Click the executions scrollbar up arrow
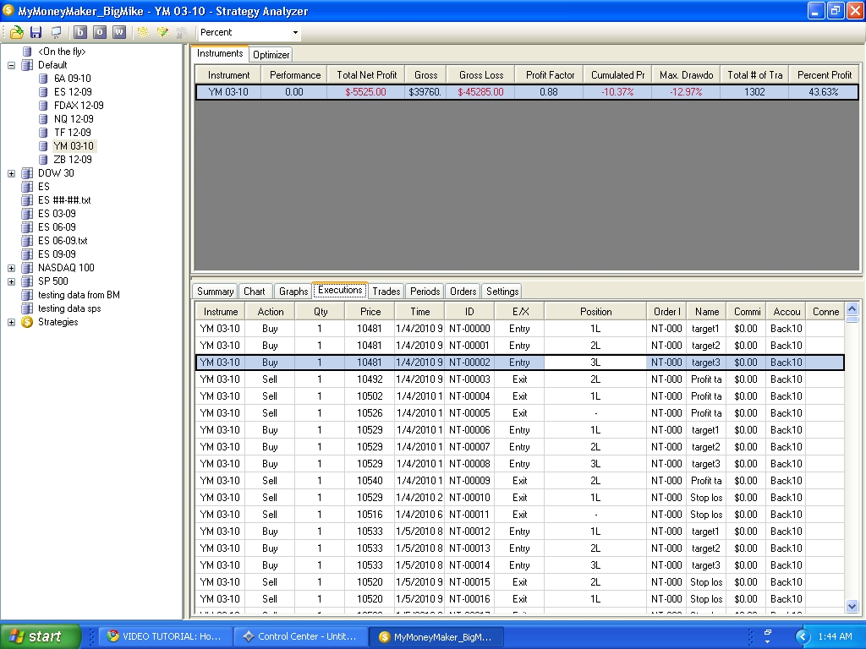The height and width of the screenshot is (649, 866). point(852,309)
